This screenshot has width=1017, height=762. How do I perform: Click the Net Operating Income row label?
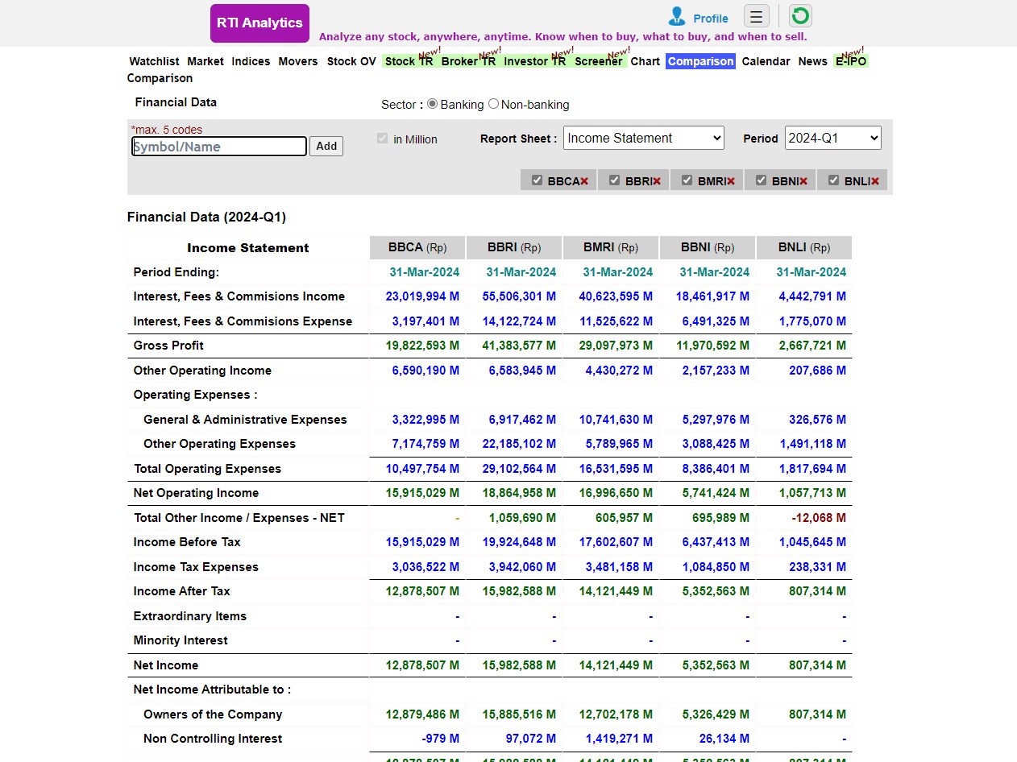(196, 493)
